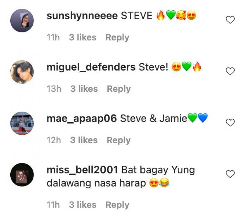
Task: View 3 likes on miss_bell2001's comment
Action: pos(83,205)
